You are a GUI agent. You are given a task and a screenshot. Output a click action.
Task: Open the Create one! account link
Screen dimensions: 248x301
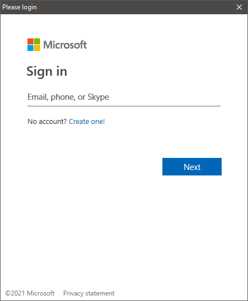(x=87, y=122)
